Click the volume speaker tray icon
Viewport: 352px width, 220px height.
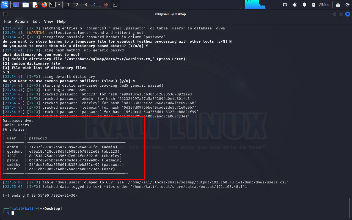[295, 5]
